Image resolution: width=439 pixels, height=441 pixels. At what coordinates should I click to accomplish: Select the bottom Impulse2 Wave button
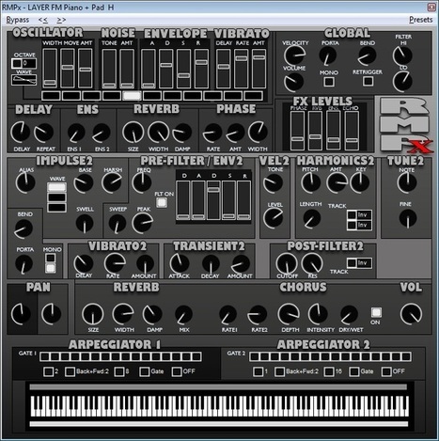click(x=56, y=208)
